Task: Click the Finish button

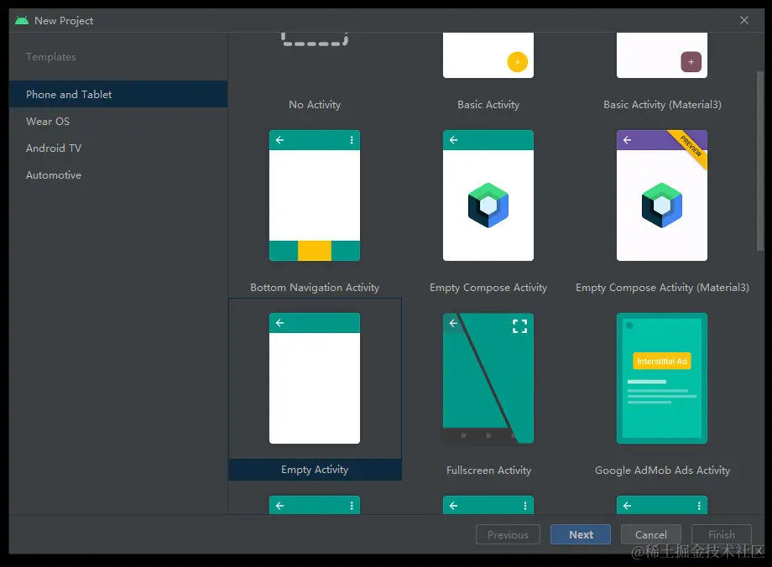Action: (722, 534)
